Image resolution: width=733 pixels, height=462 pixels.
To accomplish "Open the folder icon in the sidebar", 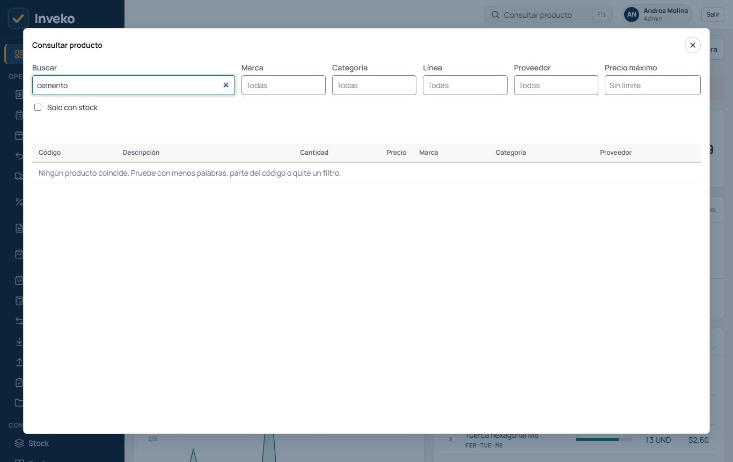I will pyautogui.click(x=19, y=403).
